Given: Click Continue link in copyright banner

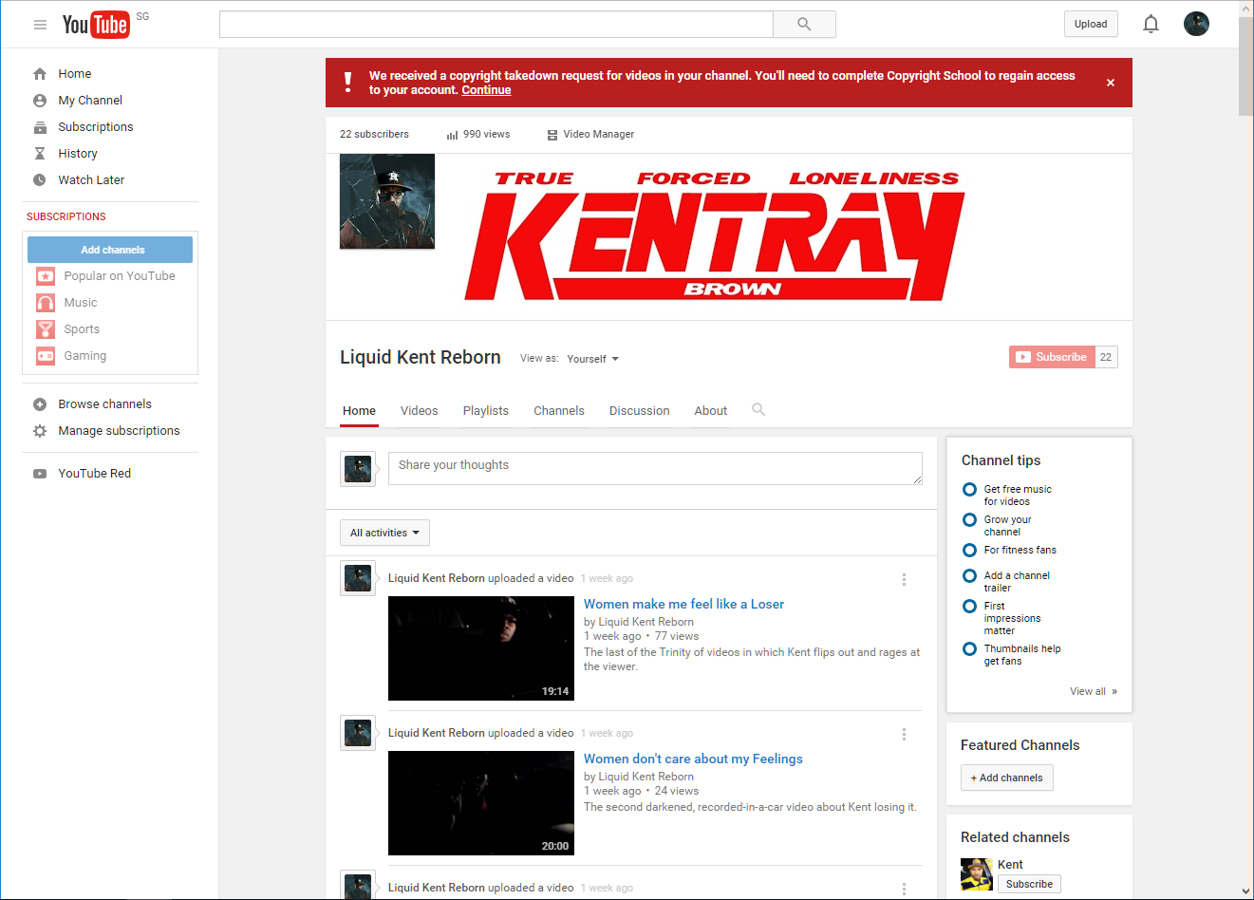Looking at the screenshot, I should pos(486,90).
